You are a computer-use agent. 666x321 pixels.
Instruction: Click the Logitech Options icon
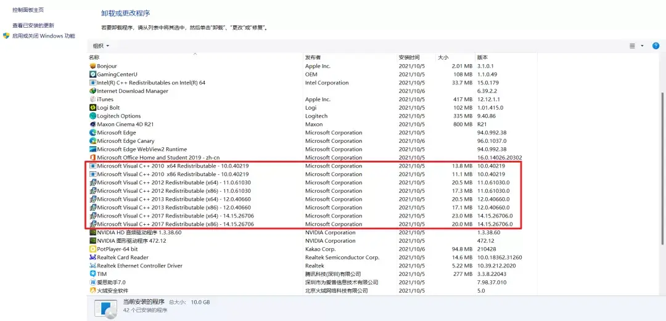tap(93, 116)
